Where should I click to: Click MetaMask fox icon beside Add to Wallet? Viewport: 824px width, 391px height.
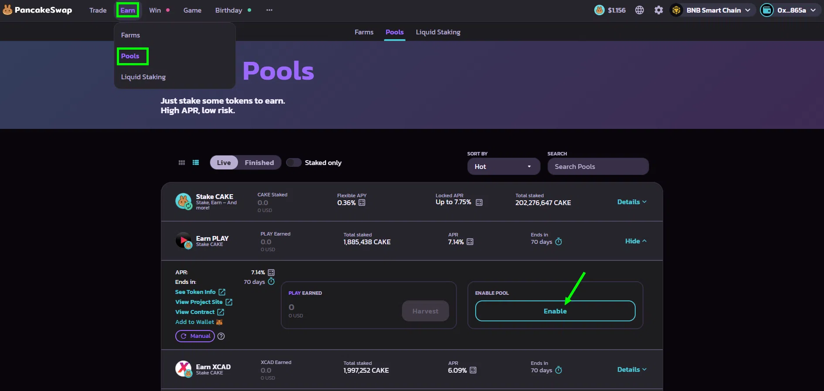pos(219,322)
